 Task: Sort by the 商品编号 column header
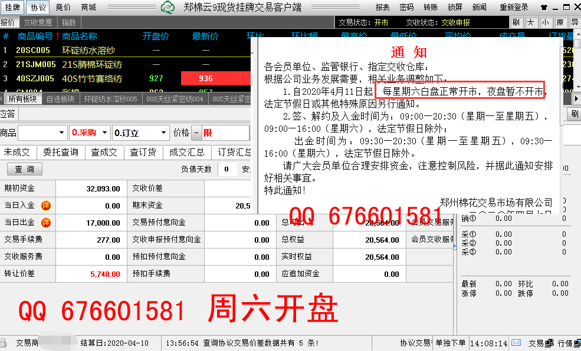pos(35,37)
